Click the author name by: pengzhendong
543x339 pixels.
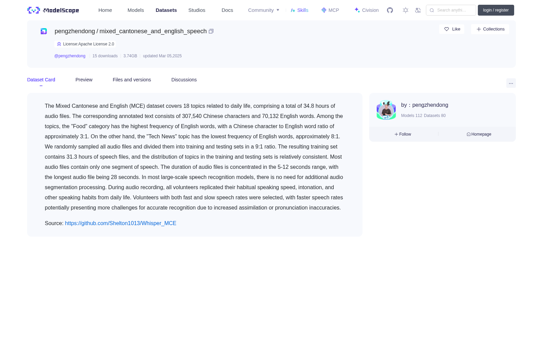coord(425,105)
